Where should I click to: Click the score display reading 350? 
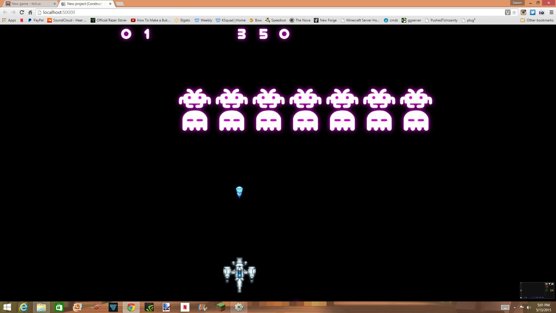click(x=263, y=34)
